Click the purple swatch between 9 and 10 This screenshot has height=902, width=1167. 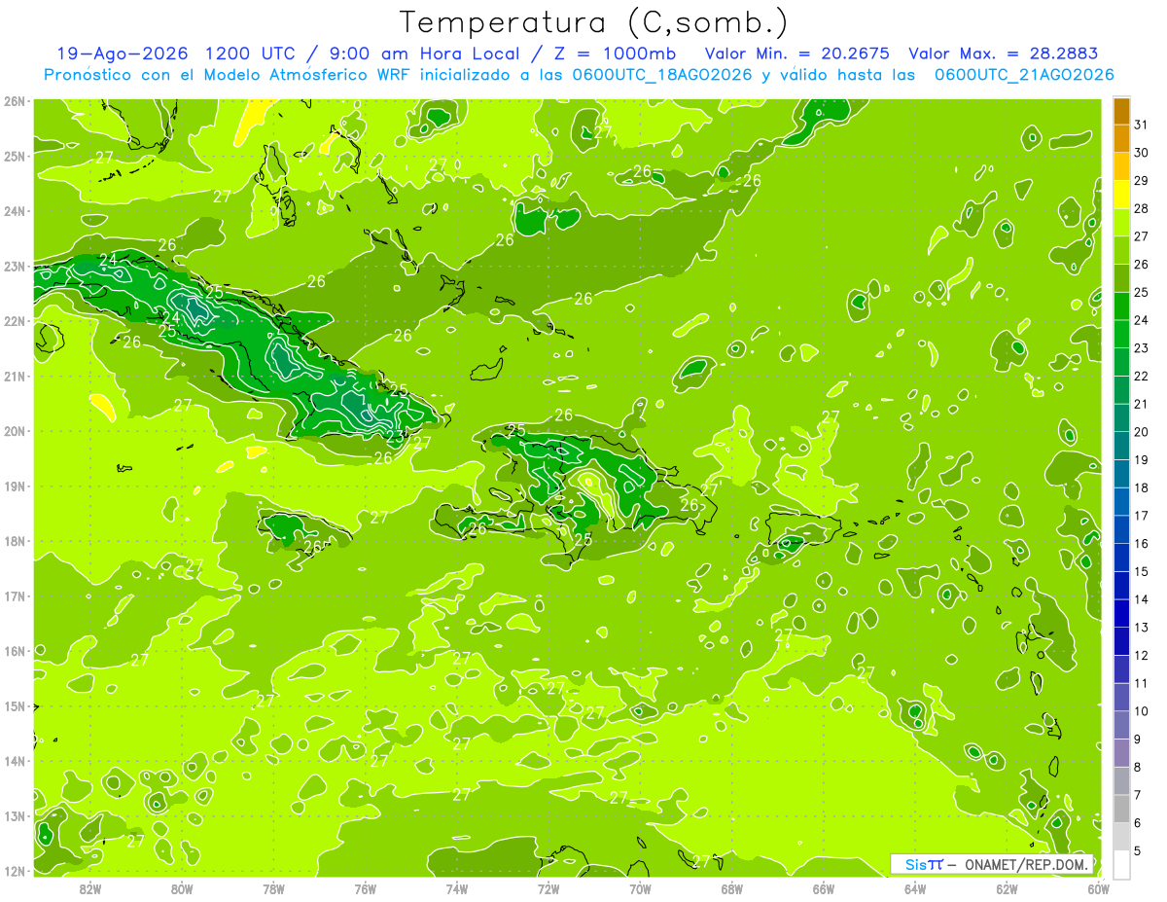point(1121,725)
